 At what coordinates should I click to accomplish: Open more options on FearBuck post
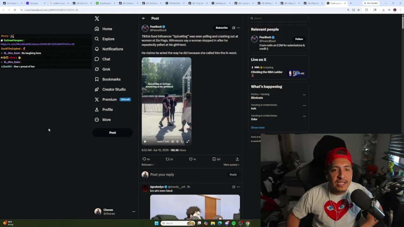[x=238, y=28]
